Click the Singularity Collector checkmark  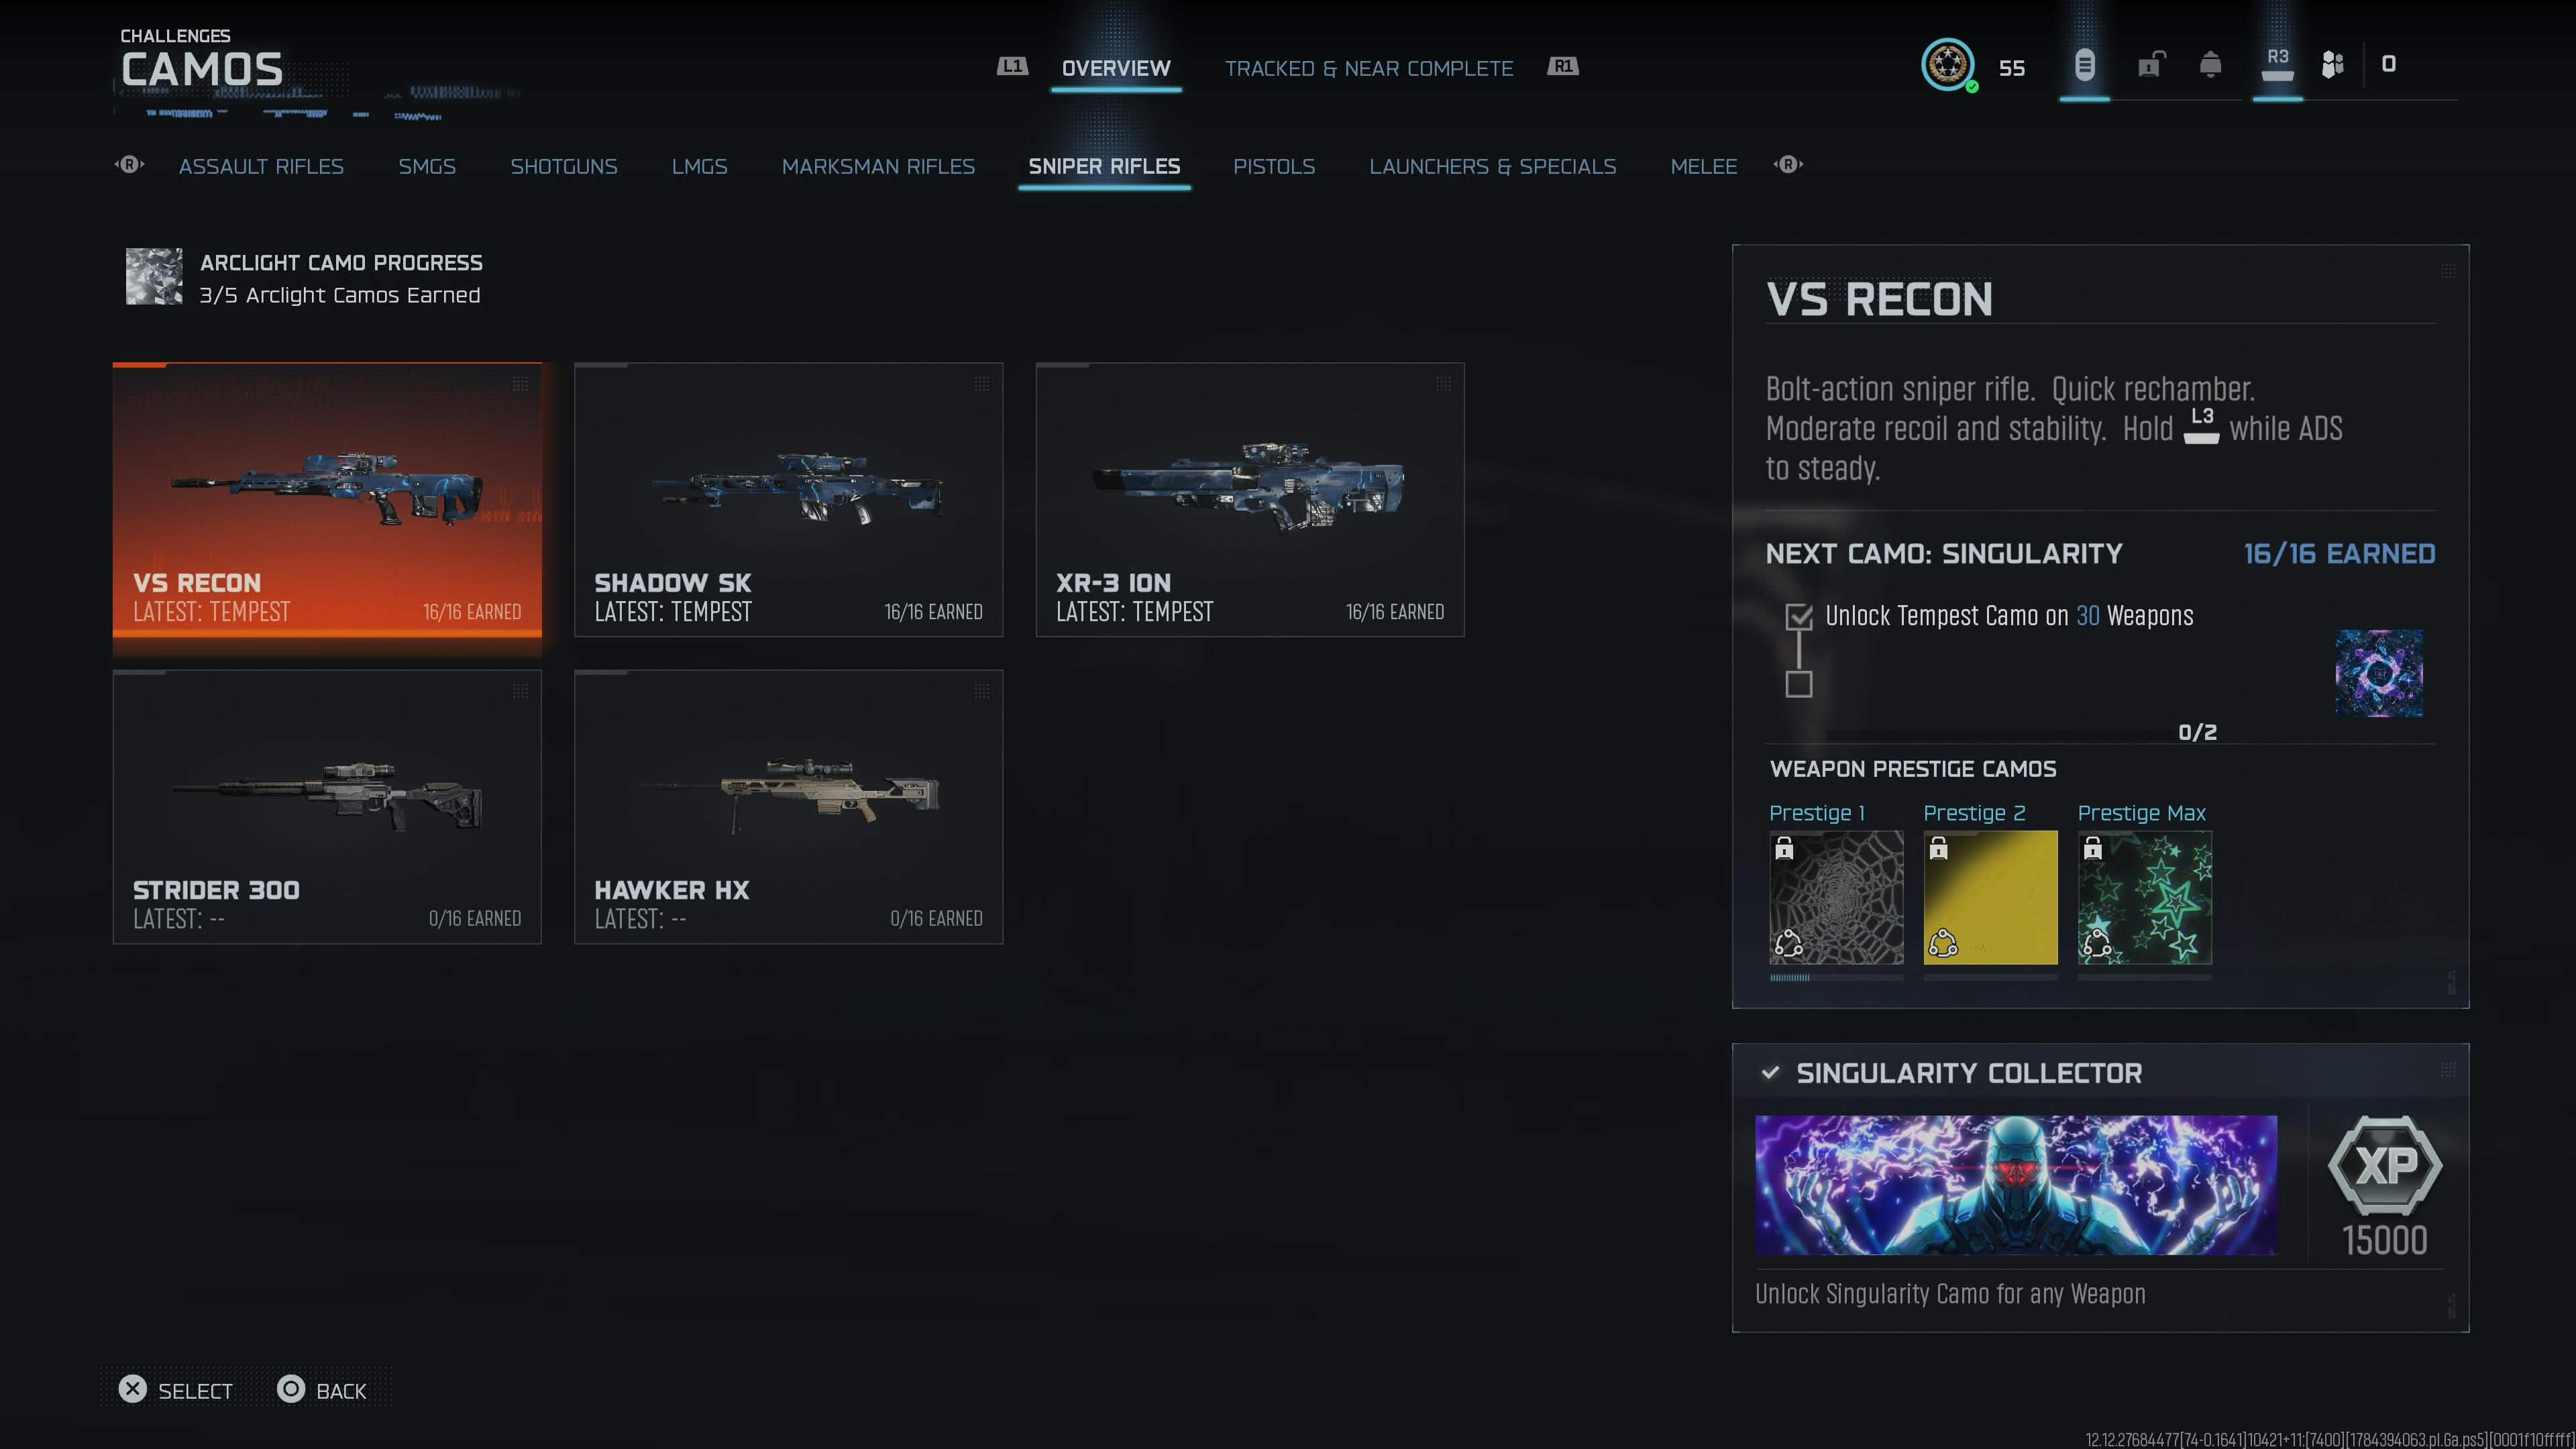pyautogui.click(x=1770, y=1072)
